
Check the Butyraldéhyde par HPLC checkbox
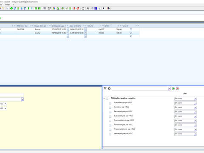point(110,116)
